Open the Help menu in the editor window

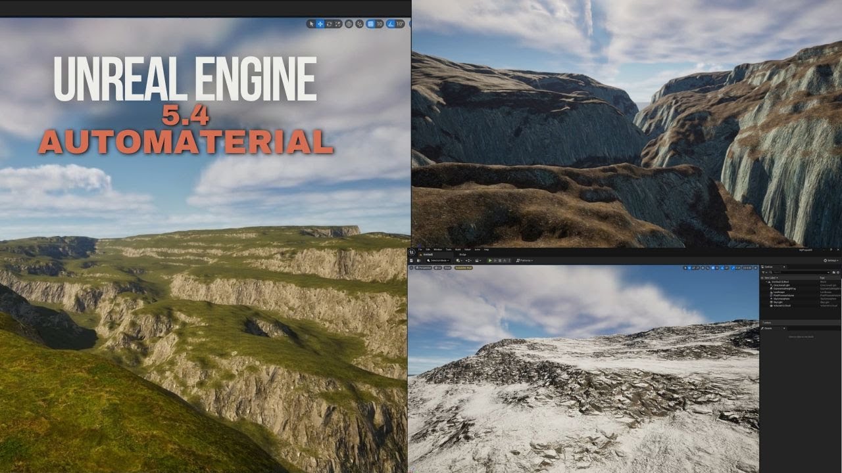(x=486, y=250)
